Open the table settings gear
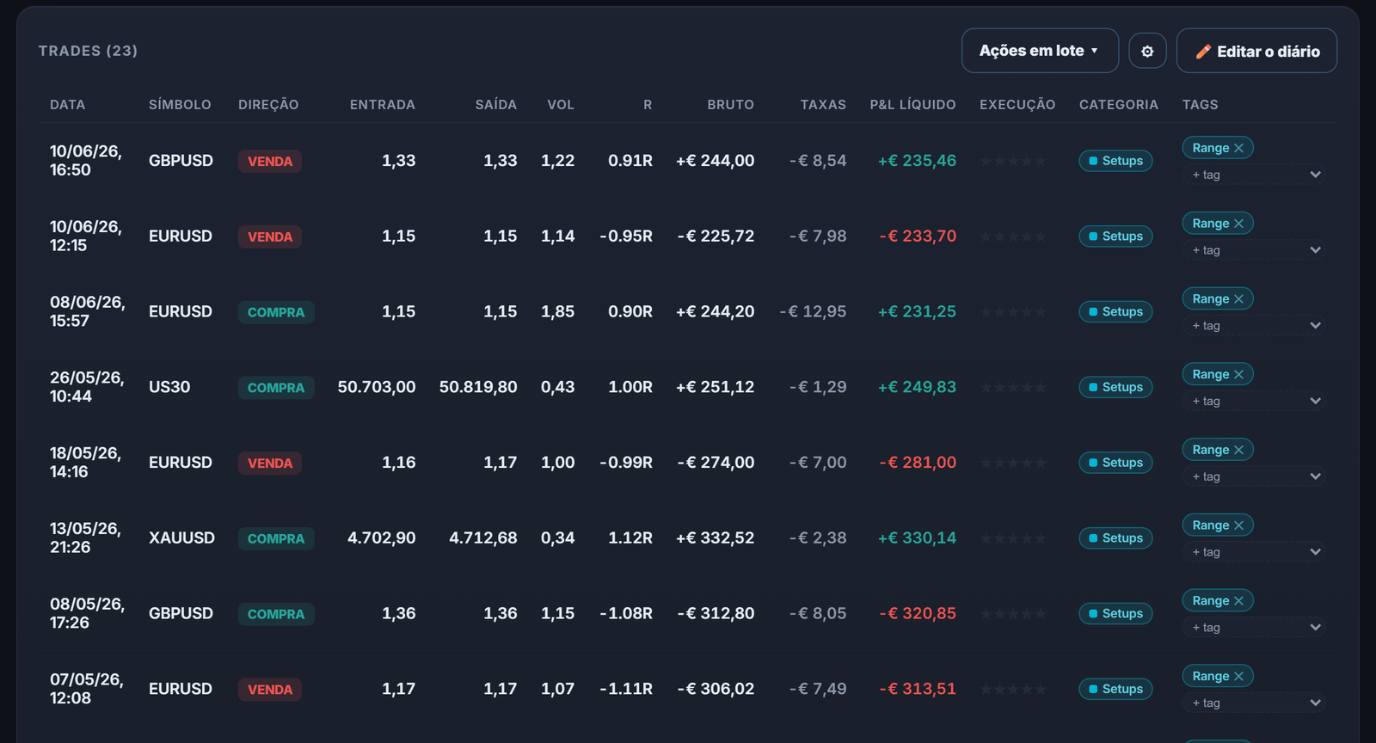 (x=1147, y=51)
